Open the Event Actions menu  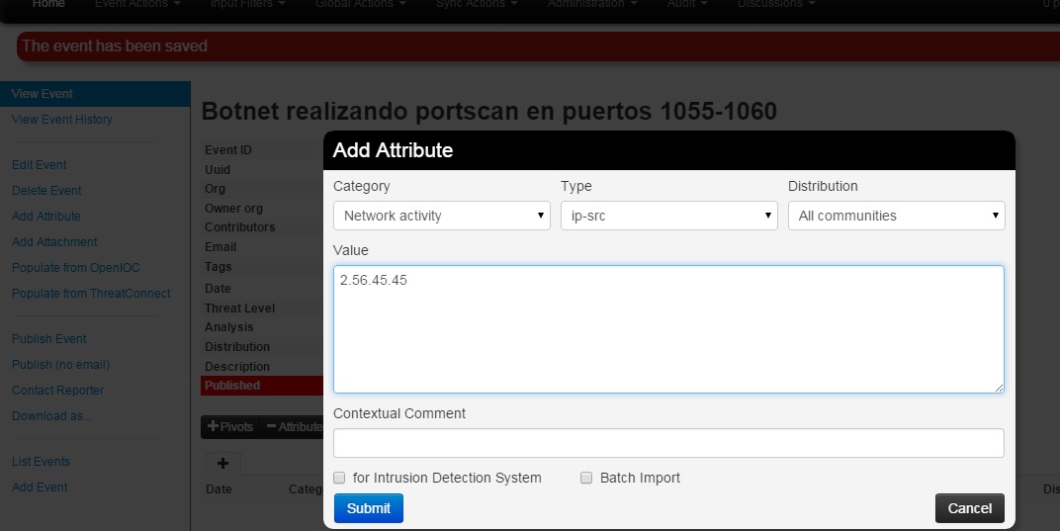pos(137,4)
